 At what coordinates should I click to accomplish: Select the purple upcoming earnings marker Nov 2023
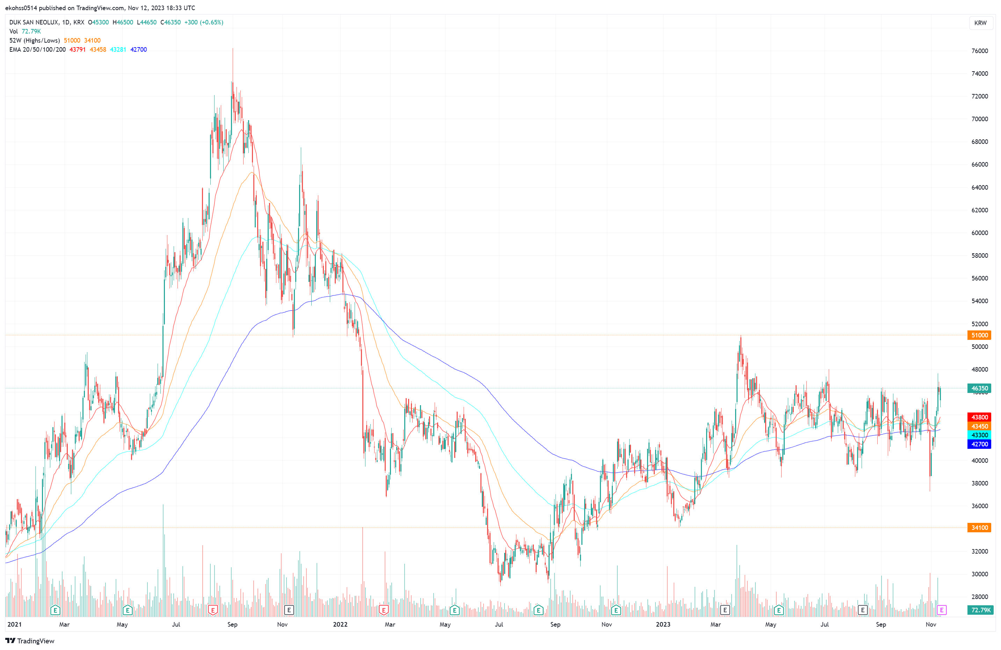click(942, 609)
